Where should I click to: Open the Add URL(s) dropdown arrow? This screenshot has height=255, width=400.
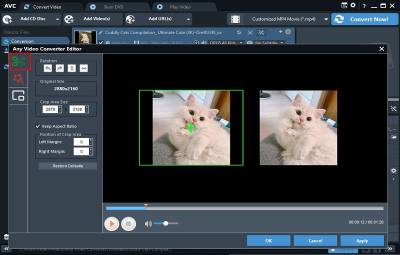coord(188,19)
